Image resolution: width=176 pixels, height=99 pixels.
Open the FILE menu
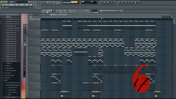tap(3, 5)
